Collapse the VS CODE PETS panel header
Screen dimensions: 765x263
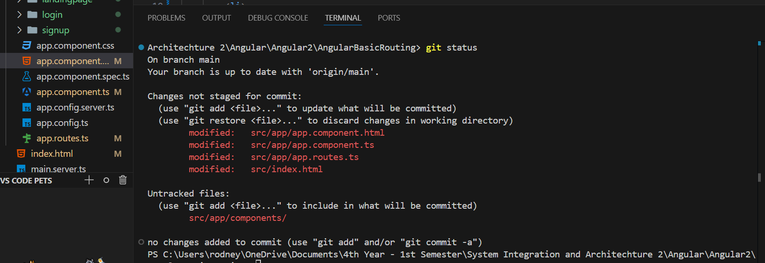[x=26, y=181]
